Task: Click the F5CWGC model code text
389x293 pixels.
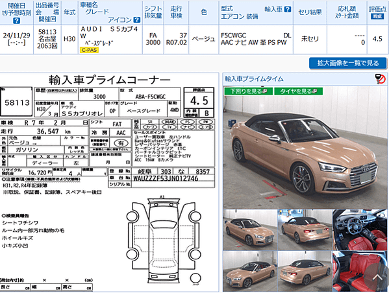Action: pyautogui.click(x=233, y=36)
